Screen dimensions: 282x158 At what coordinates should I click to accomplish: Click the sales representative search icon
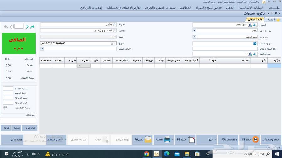click(255, 54)
